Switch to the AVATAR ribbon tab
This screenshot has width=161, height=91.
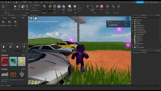[x=36, y=2]
